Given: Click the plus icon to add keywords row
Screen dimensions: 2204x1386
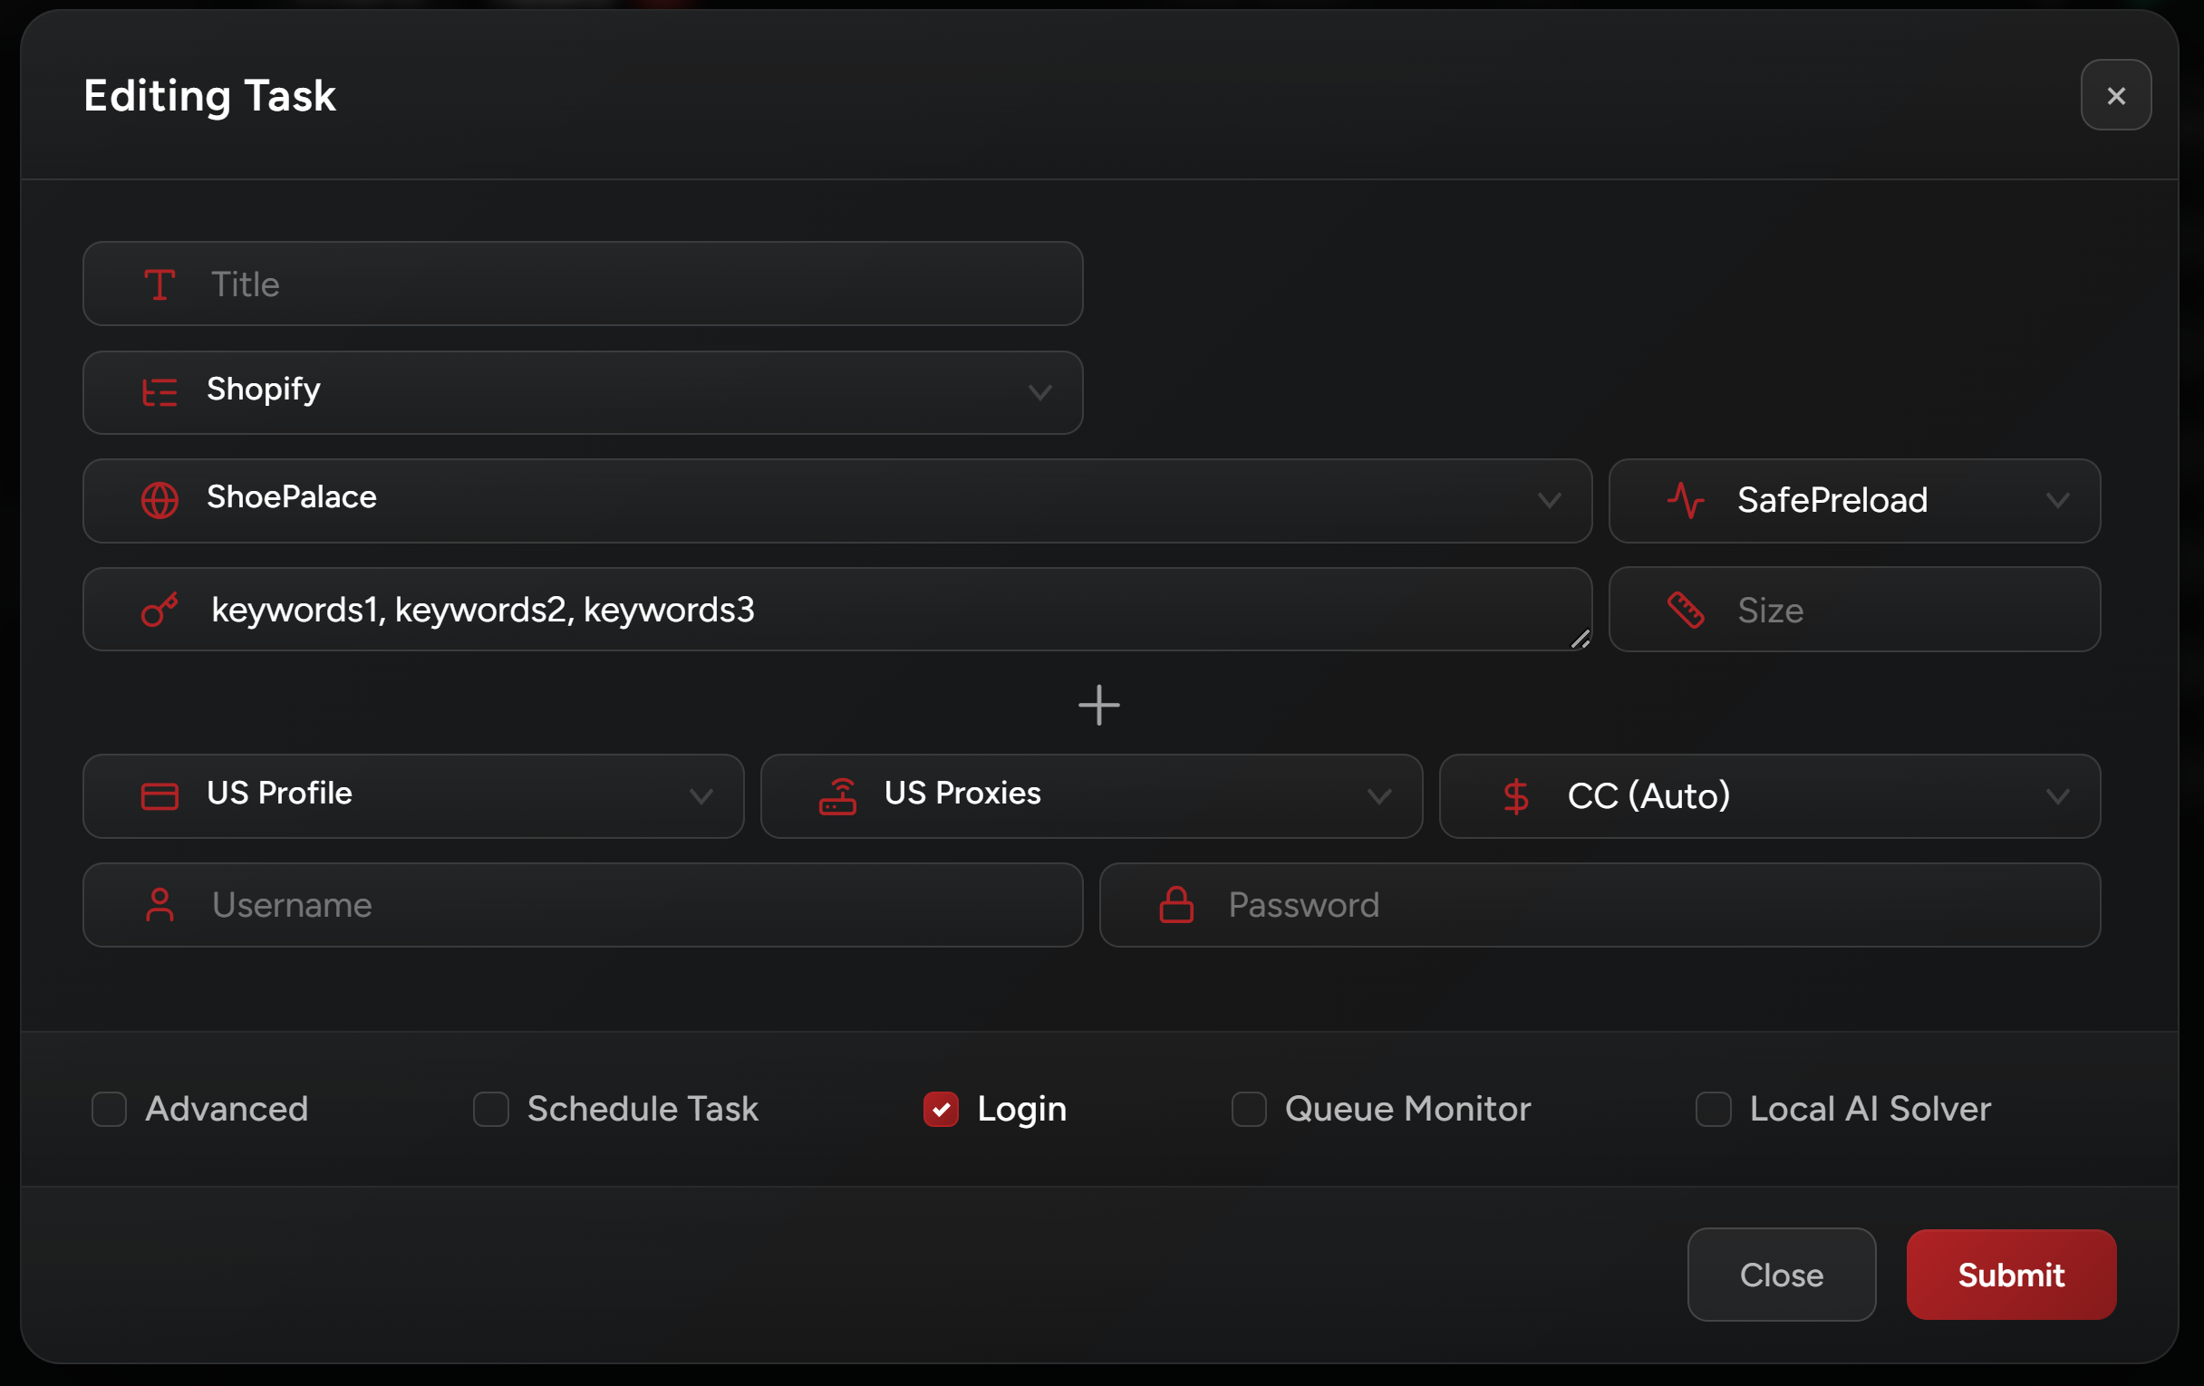Looking at the screenshot, I should pyautogui.click(x=1098, y=706).
